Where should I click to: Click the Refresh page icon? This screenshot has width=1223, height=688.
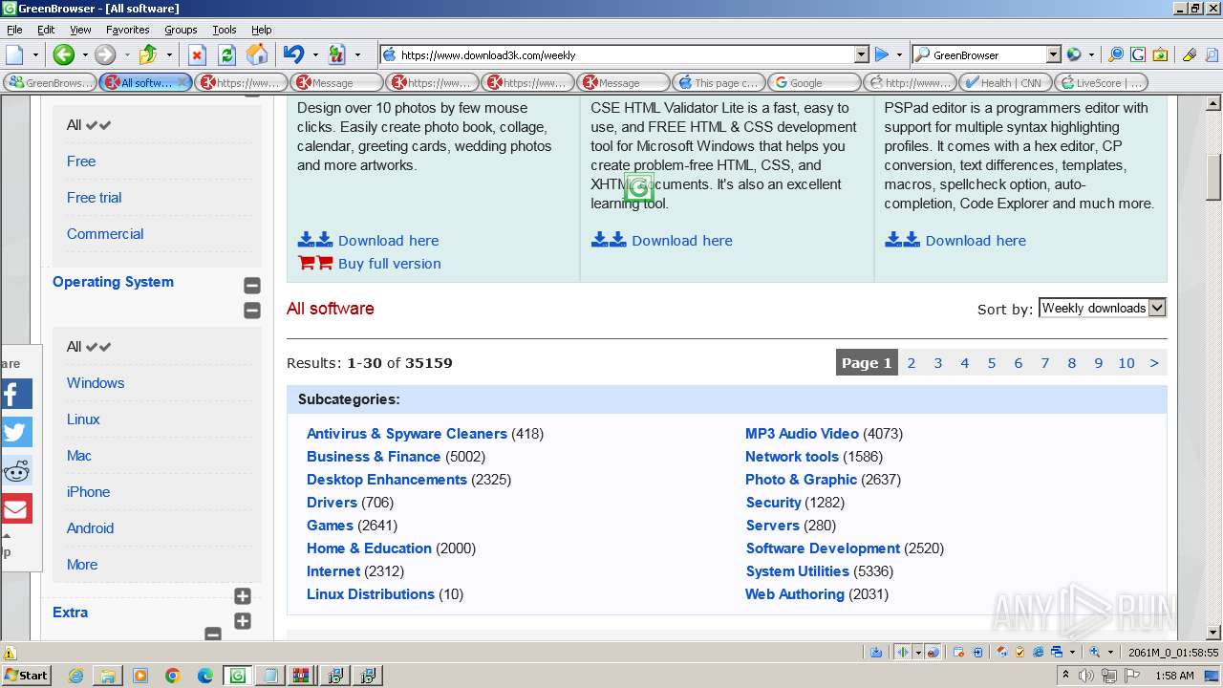tap(226, 54)
